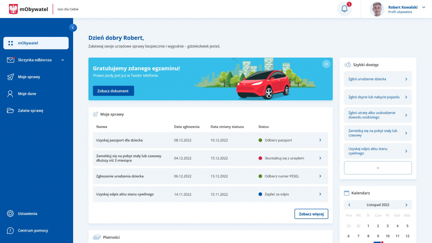The image size is (432, 243).
Task: Open Ustawienia gear icon
Action: pyautogui.click(x=10, y=213)
